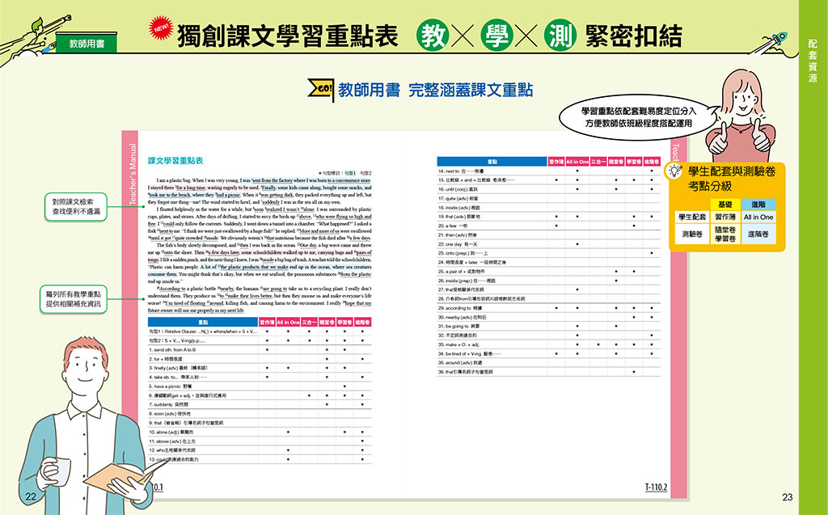Click the speech bubble about 學習重點依配套難易度

pos(638,117)
